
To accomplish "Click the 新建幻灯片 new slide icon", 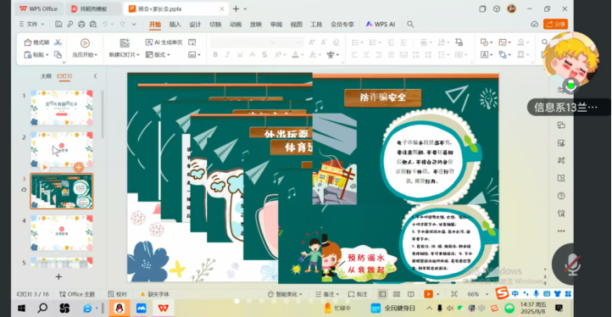I will click(125, 43).
